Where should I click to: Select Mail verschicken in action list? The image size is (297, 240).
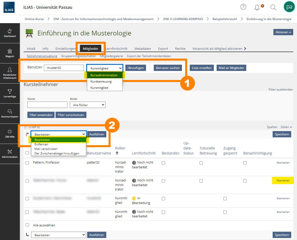click(59, 149)
